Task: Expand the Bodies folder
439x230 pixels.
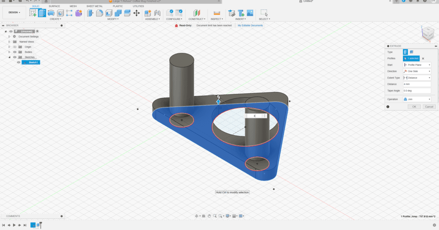Action: (9, 52)
